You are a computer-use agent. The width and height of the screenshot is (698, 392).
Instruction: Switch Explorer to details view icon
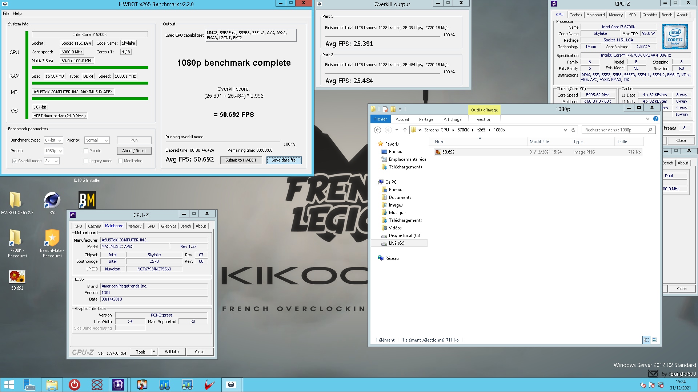coord(646,340)
